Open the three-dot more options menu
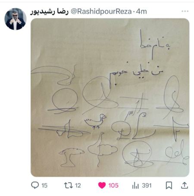Screen dimensions: 194x196 click(x=185, y=11)
